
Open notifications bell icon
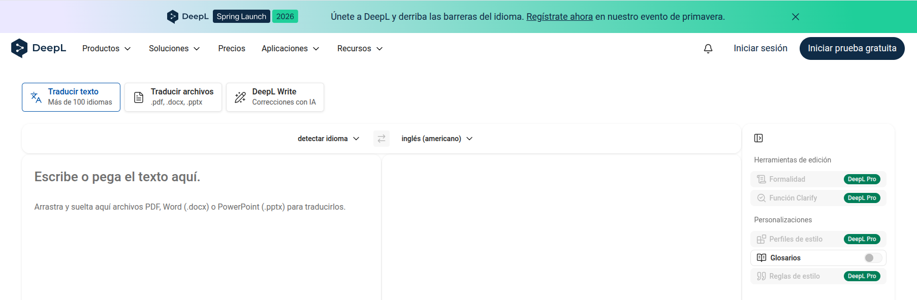point(708,48)
